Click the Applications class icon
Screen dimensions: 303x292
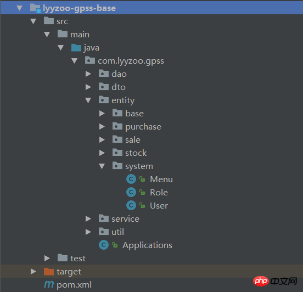(104, 245)
